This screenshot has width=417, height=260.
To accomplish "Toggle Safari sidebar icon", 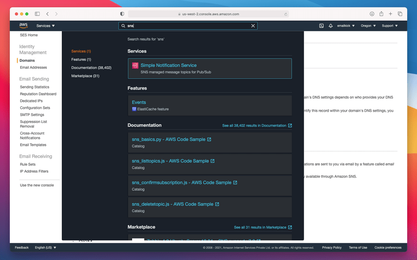I will pos(37,14).
